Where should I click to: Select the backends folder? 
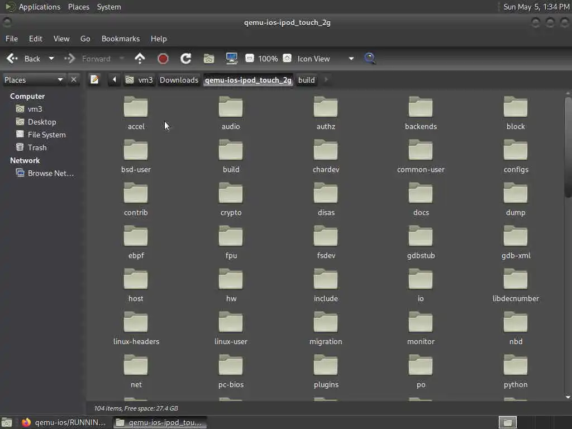coord(421,113)
